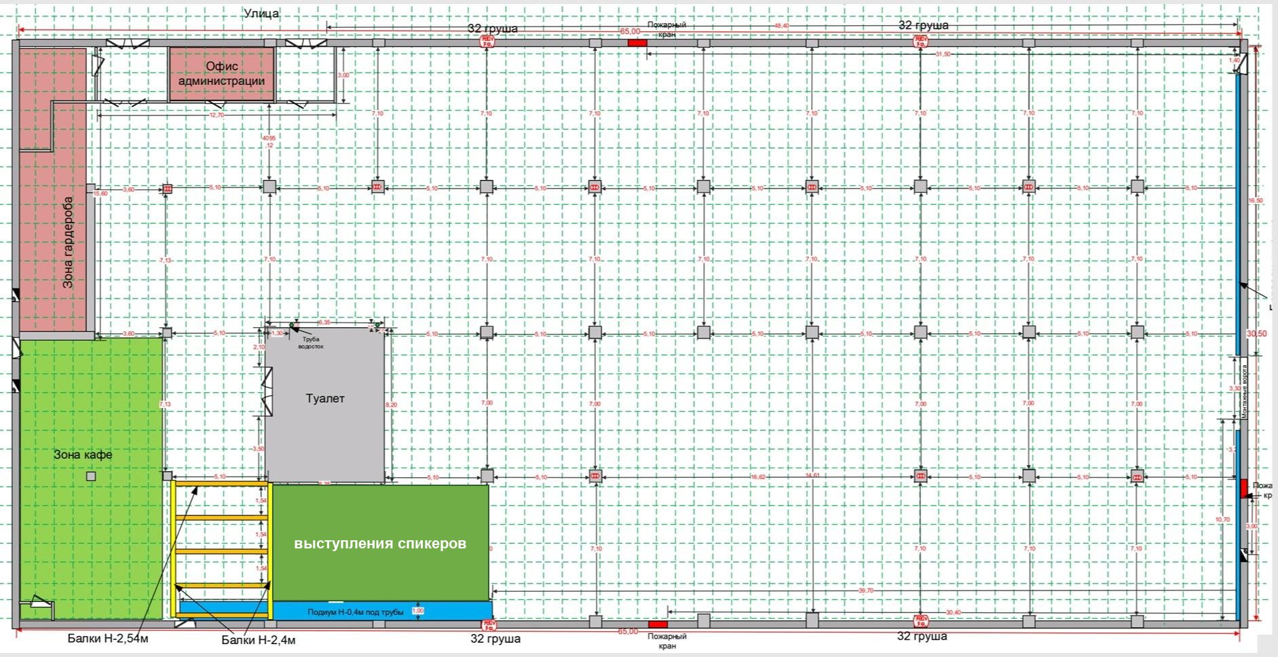Click the "49,40" dimension at the top
The height and width of the screenshot is (657, 1278).
pos(782,26)
